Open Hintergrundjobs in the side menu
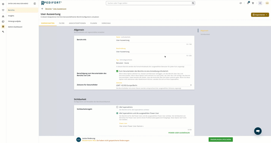The width and height of the screenshot is (271, 143). (22, 21)
